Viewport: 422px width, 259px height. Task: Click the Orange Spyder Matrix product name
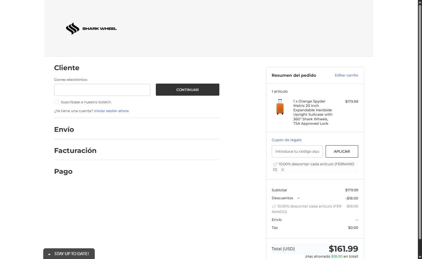[x=313, y=112]
